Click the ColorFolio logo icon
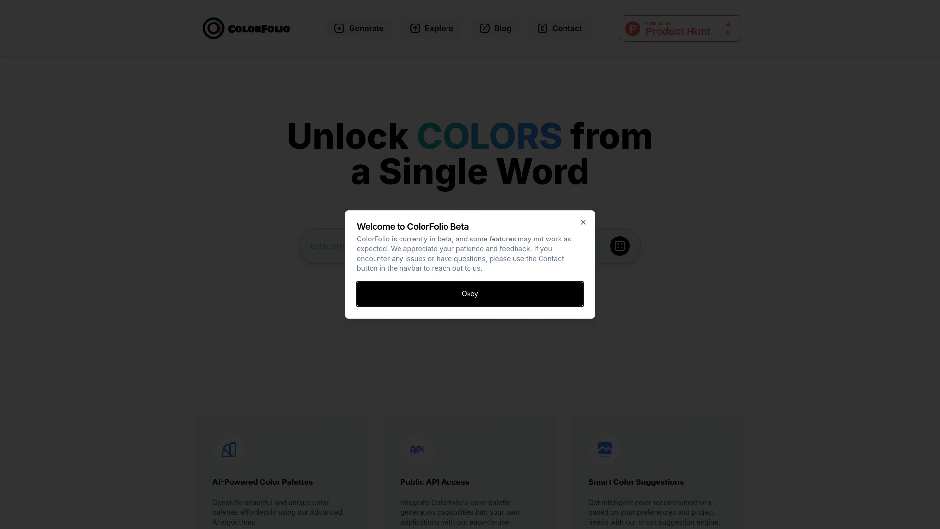The width and height of the screenshot is (940, 529). 213,28
